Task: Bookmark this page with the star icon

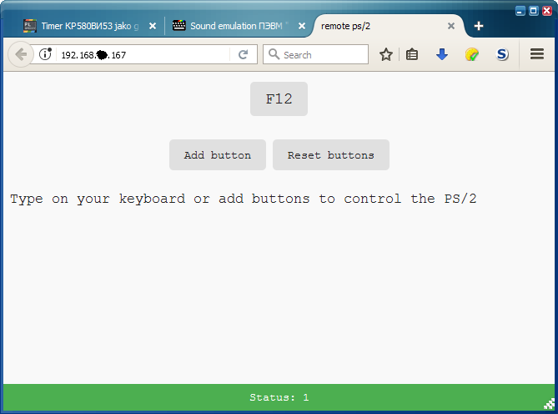Action: coord(385,54)
